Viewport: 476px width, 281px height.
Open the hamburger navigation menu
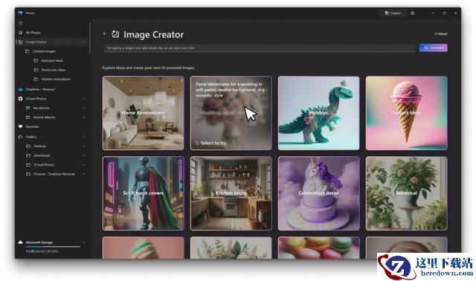pyautogui.click(x=20, y=23)
